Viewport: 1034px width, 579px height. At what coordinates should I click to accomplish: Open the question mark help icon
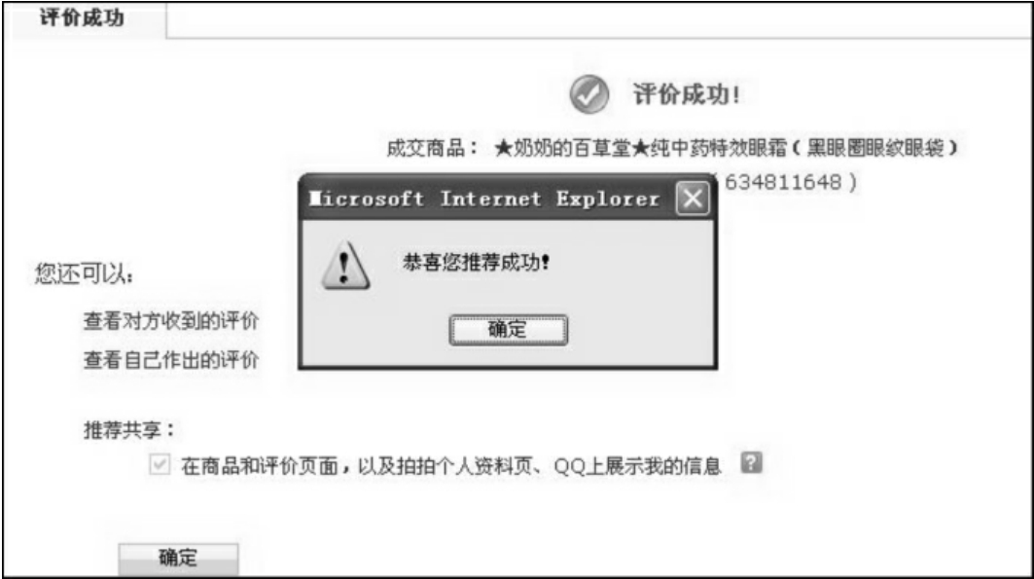tap(751, 462)
